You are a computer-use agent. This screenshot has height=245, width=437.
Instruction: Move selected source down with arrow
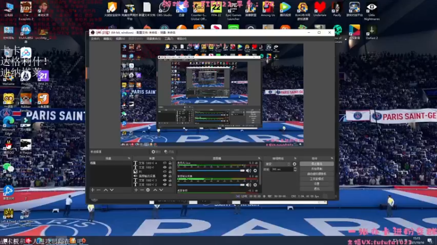(161, 190)
